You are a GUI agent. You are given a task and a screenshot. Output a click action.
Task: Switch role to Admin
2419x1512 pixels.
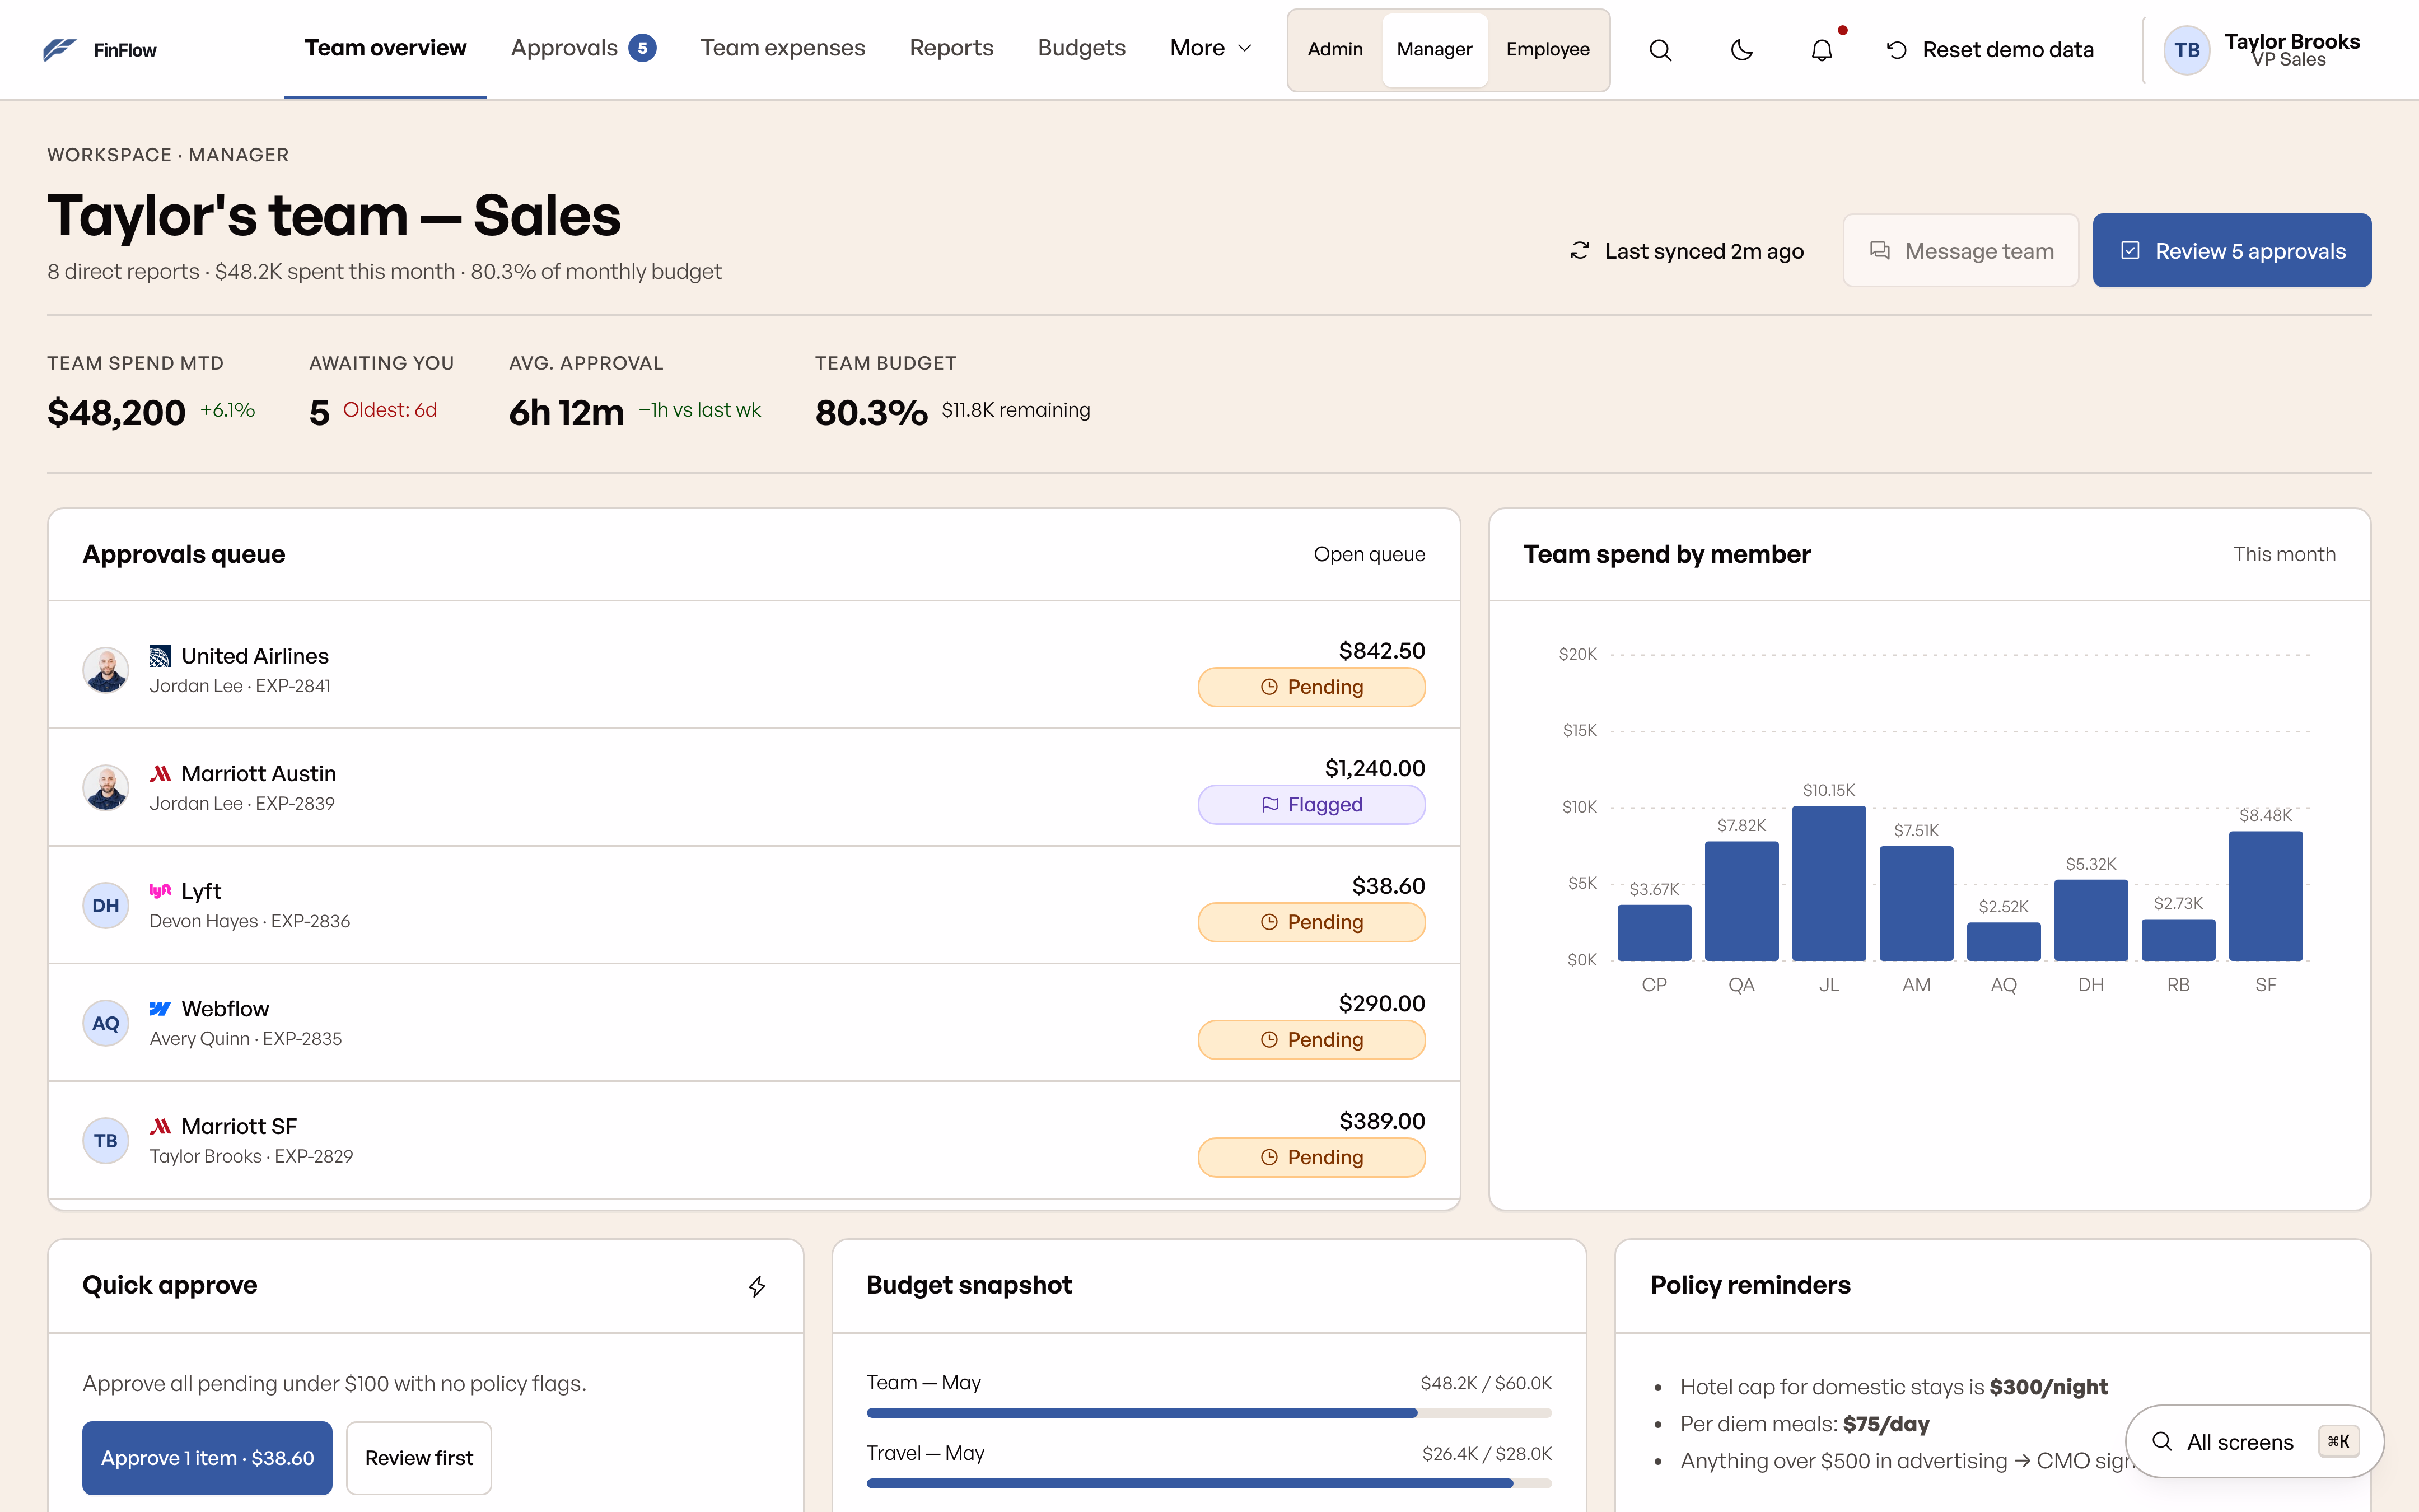(x=1334, y=49)
